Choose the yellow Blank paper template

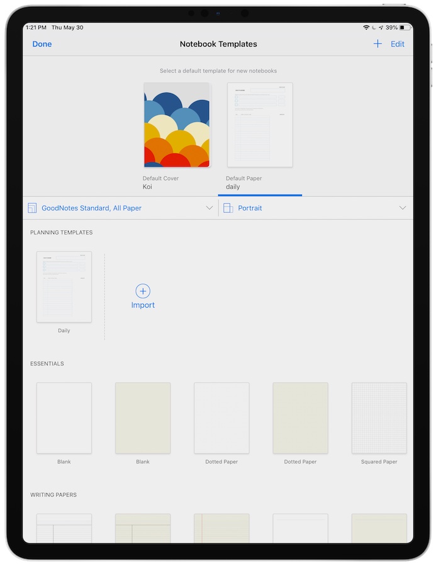143,418
